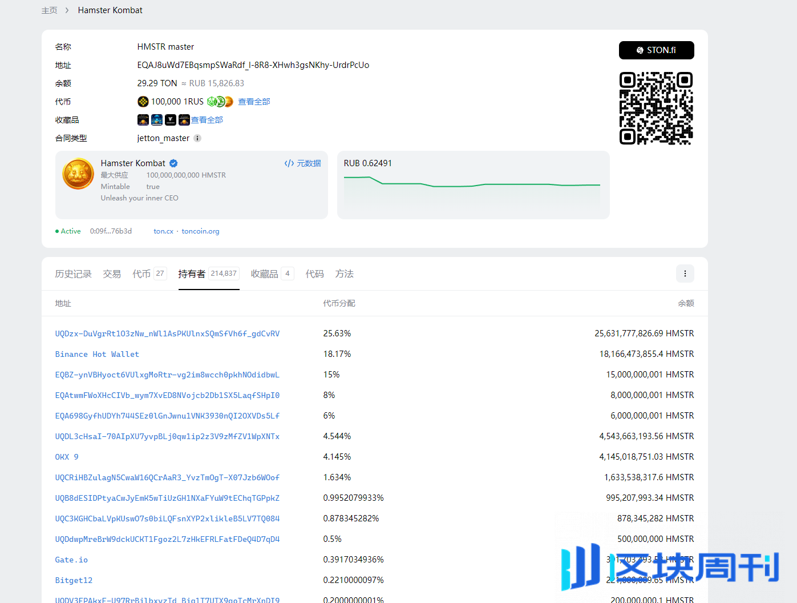Open the ton.cx link
Viewport: 797px width, 603px height.
tap(164, 231)
